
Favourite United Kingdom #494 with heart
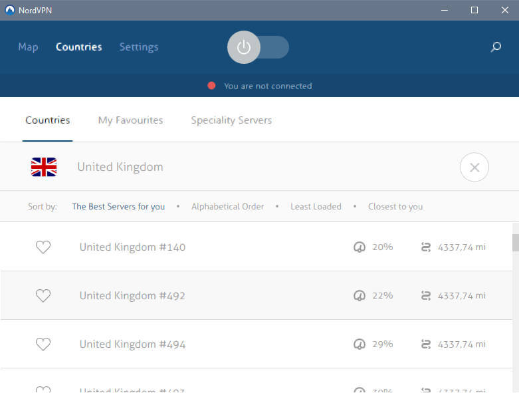(x=43, y=344)
